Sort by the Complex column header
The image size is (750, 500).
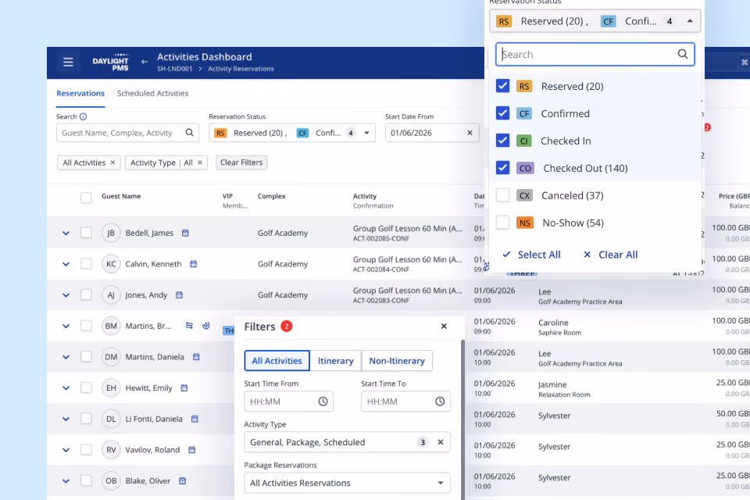pos(272,196)
